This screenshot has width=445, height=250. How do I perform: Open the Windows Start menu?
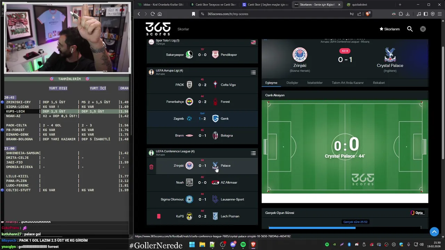click(192, 245)
